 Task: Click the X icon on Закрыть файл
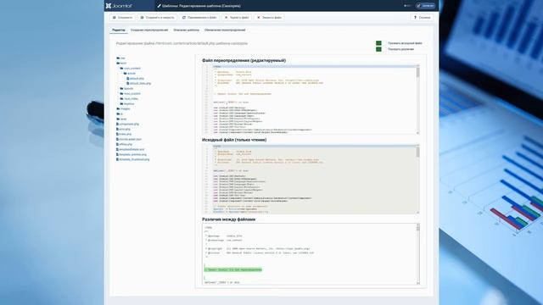pyautogui.click(x=258, y=17)
